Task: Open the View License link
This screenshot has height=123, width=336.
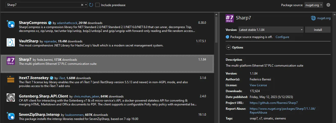Action: [258, 85]
